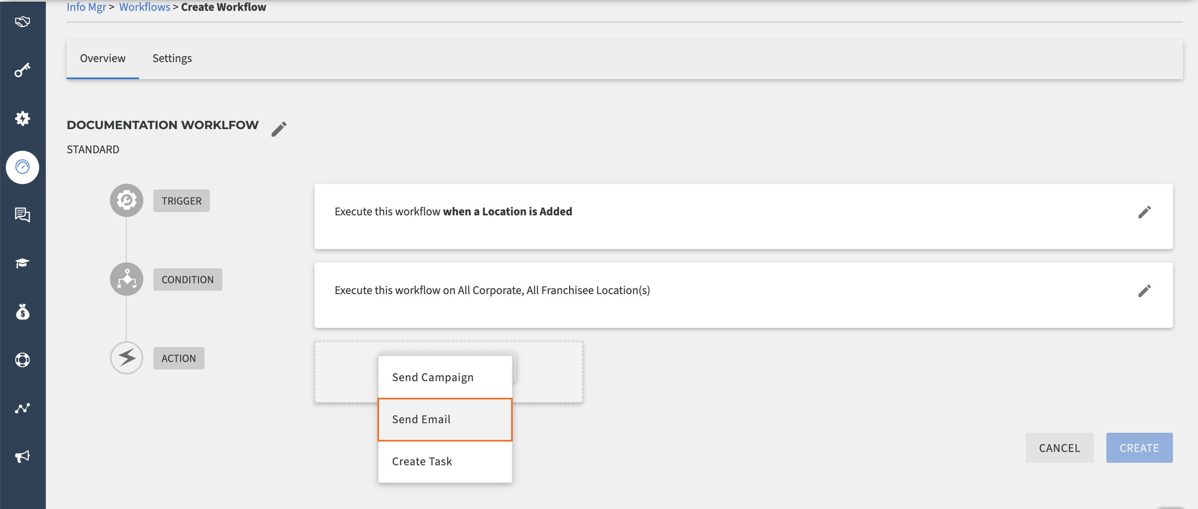The width and height of the screenshot is (1198, 509).
Task: Go to Workflows breadcrumb link
Action: pos(145,7)
